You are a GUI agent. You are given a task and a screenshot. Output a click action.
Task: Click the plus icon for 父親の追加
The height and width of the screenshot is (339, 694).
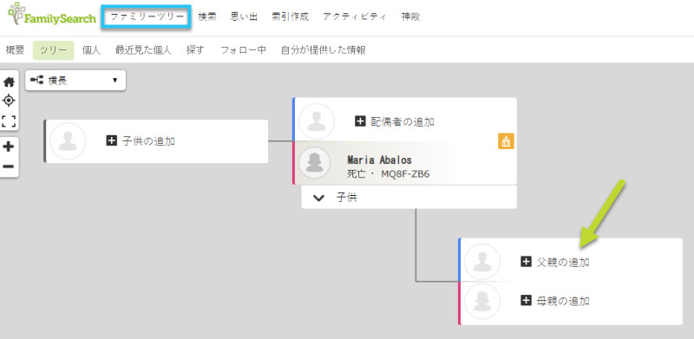click(x=526, y=262)
